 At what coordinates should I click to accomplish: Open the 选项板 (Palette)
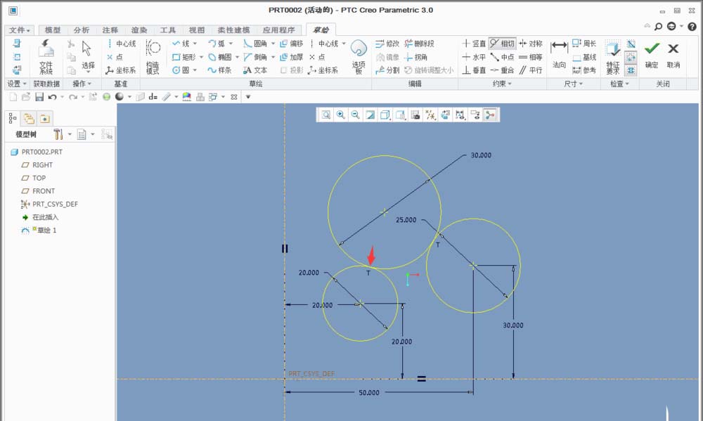pyautogui.click(x=359, y=57)
